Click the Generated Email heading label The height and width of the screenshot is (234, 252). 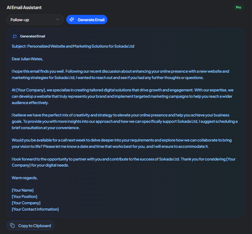pyautogui.click(x=33, y=36)
